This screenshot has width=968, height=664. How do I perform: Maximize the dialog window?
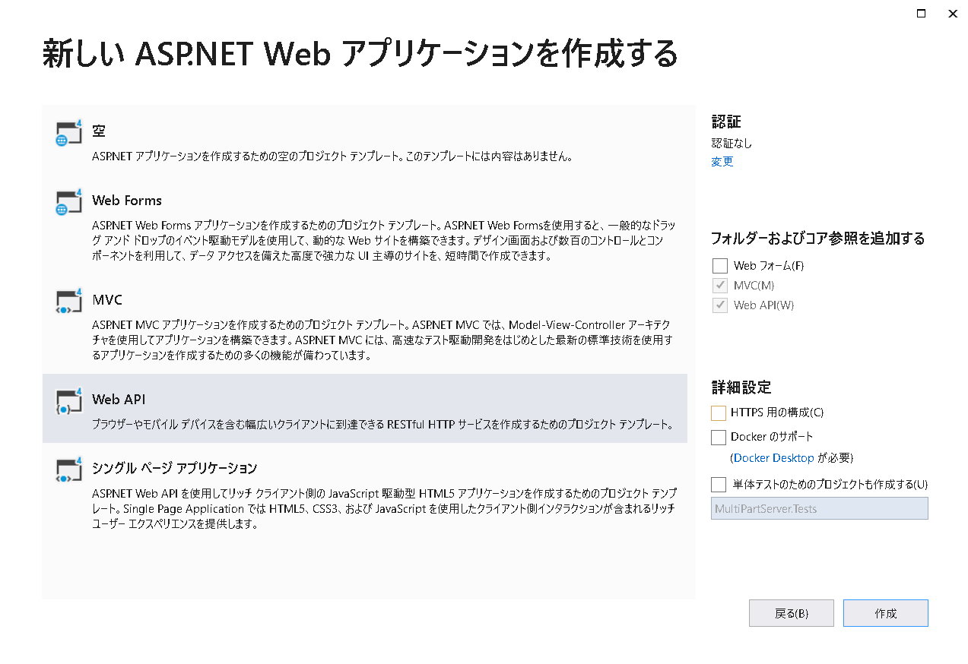point(921,13)
